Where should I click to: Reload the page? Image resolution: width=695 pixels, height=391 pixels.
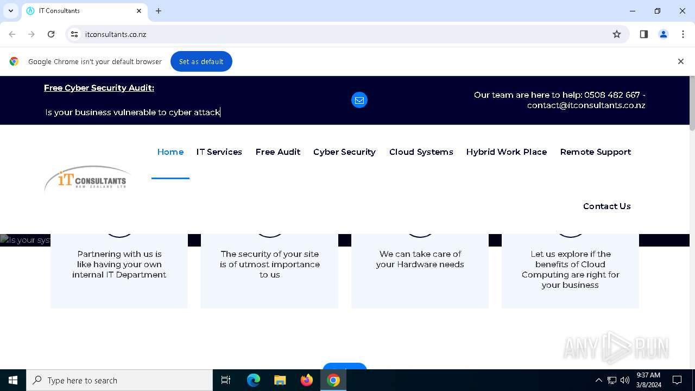[x=51, y=34]
